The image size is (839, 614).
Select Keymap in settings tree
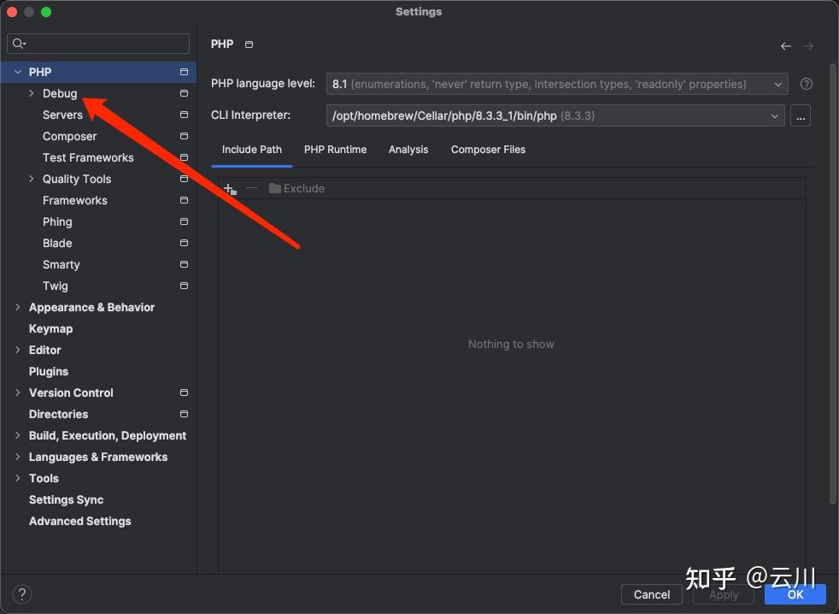(50, 328)
